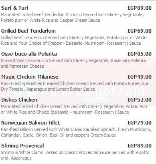Image resolution: width=156 pixels, height=164 pixels.
Task: Click the Grilled Beef Tenderloin title
Action: click(x=28, y=31)
